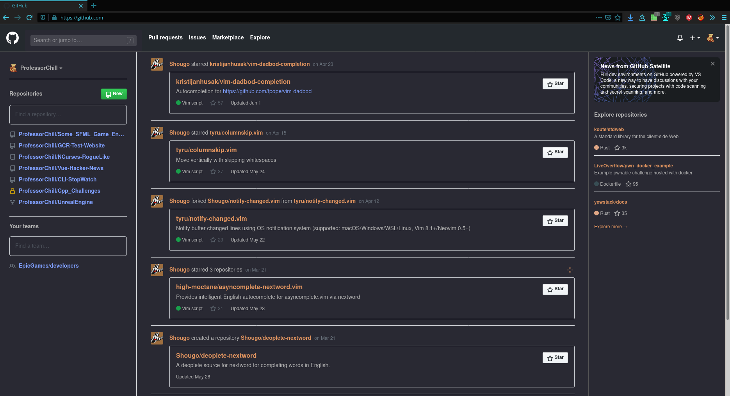Open ProfessorChill/GCR-Test-Website repository

pos(62,146)
